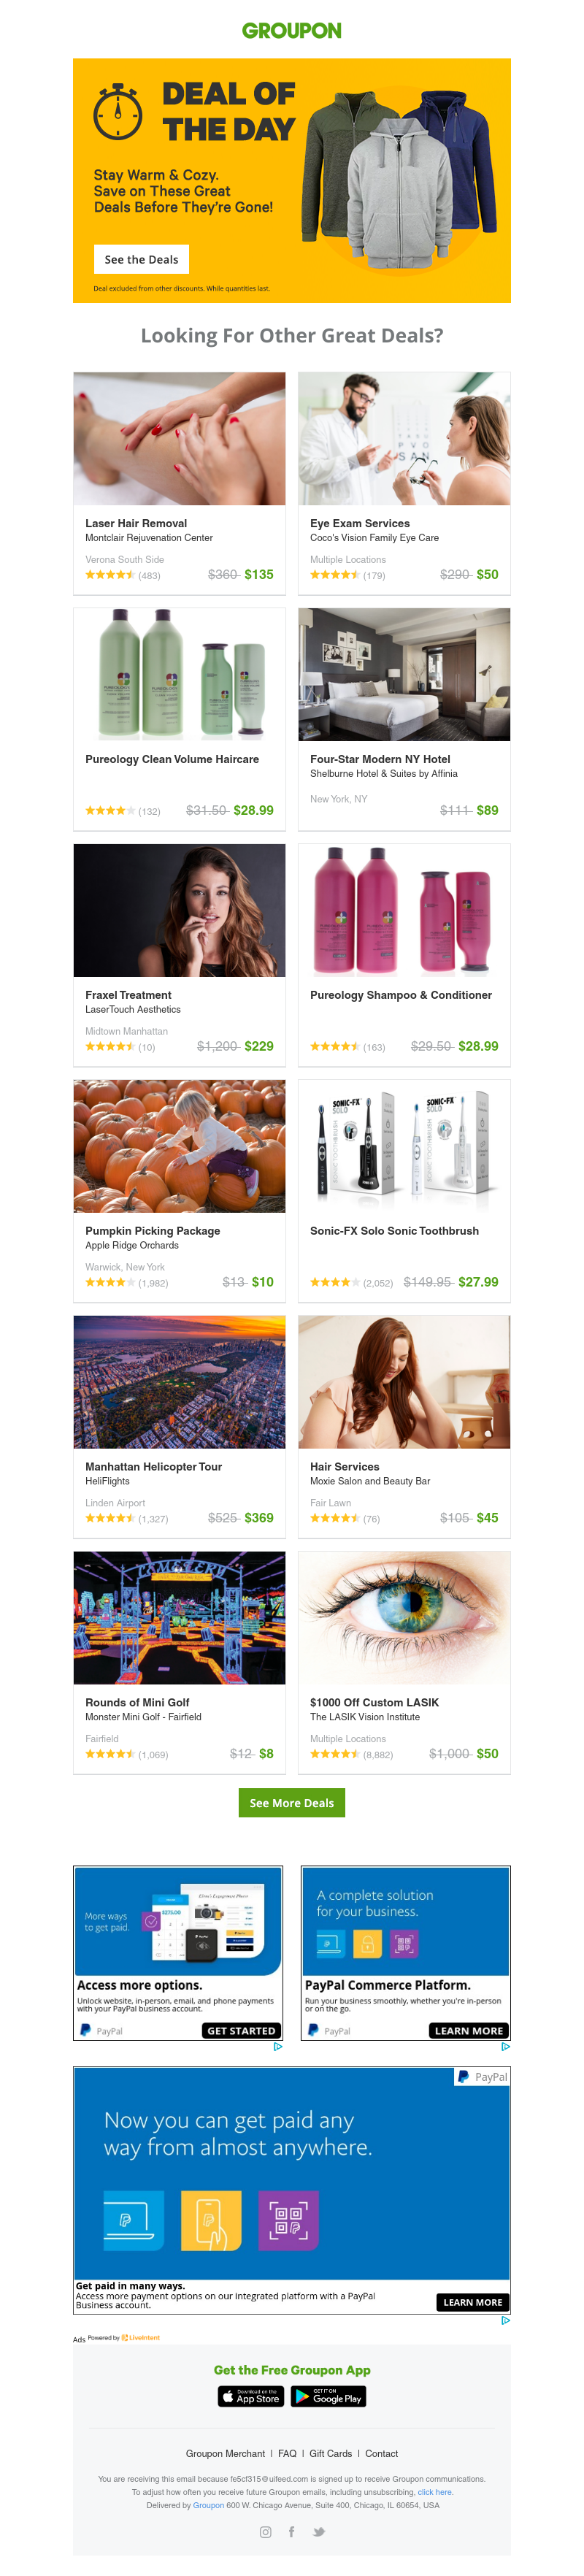Open the Manhattan Helicopter Tour deal image

pyautogui.click(x=179, y=1381)
